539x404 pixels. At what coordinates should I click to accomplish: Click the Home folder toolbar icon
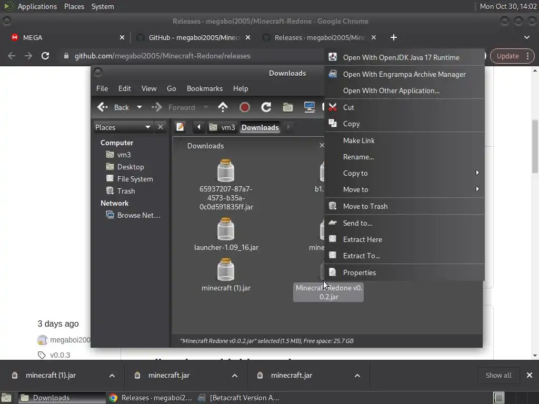pos(288,107)
